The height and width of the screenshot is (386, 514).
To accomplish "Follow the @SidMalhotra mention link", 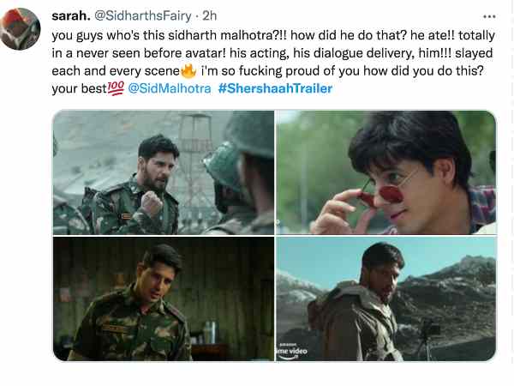I will [x=169, y=88].
